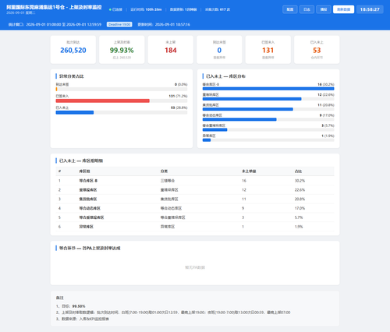Select the 260,520 batch arrival card
Image resolution: width=390 pixels, height=332 pixels.
(x=73, y=50)
